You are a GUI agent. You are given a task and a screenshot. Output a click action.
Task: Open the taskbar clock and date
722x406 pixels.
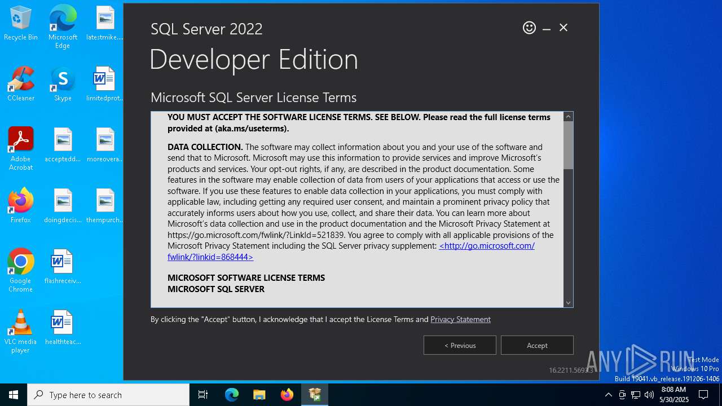coord(675,395)
